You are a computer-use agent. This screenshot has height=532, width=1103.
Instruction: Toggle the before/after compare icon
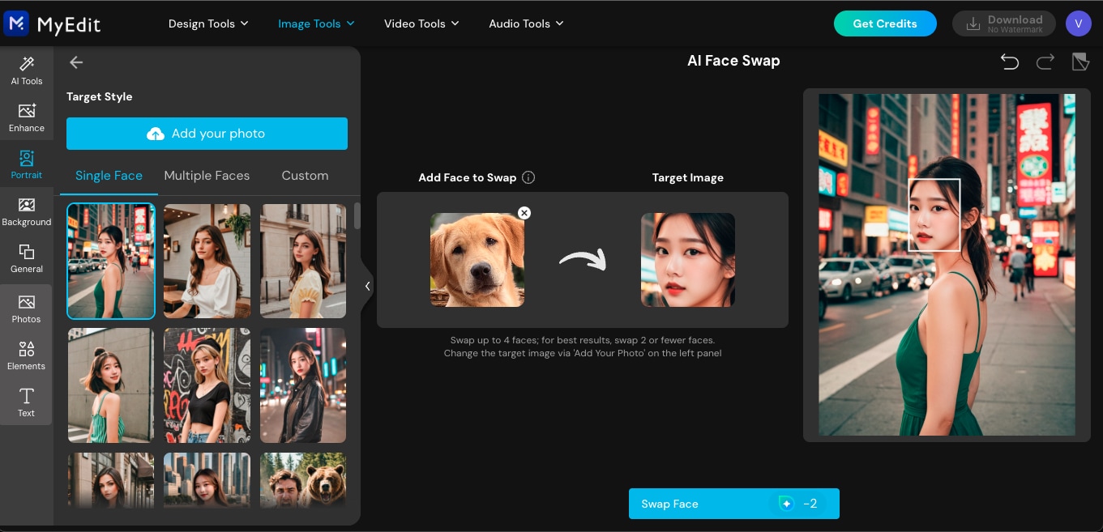point(1080,62)
